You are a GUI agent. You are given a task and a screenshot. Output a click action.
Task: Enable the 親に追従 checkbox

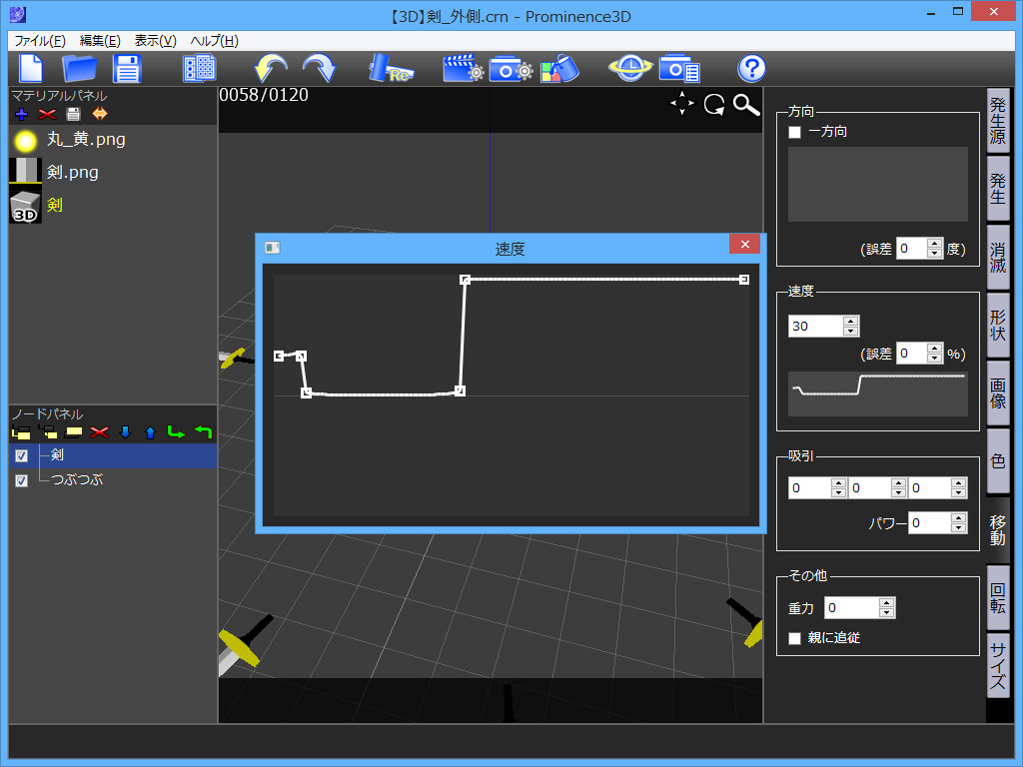[x=794, y=638]
